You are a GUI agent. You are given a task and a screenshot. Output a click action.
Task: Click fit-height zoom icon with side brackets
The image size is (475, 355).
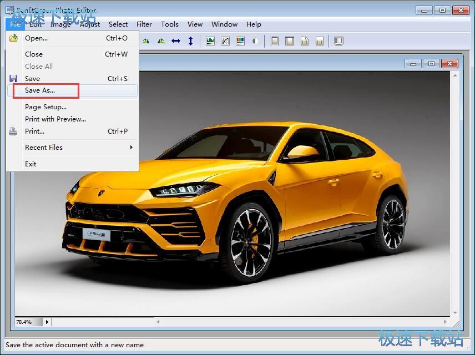point(275,41)
